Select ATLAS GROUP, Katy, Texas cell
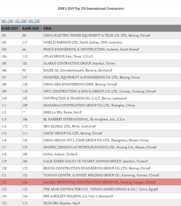The height and width of the screenshot is (206, 181). pos(112,56)
